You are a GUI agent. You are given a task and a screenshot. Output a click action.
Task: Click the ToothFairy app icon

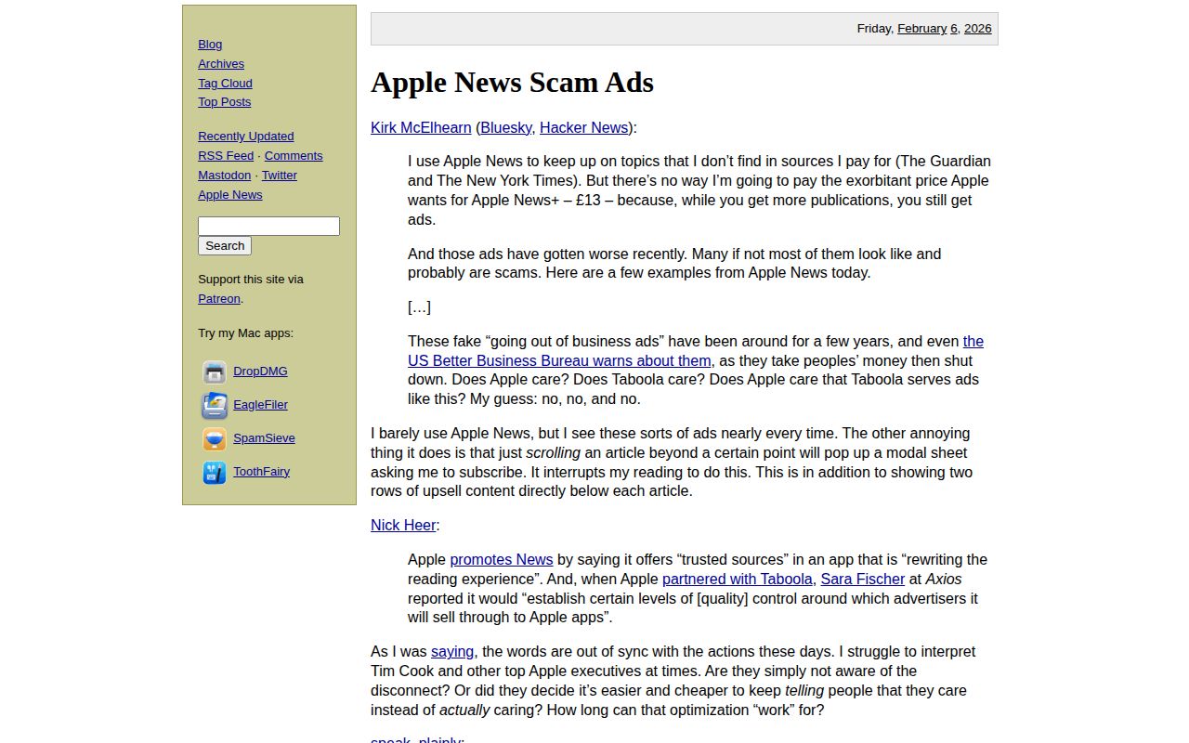[215, 472]
